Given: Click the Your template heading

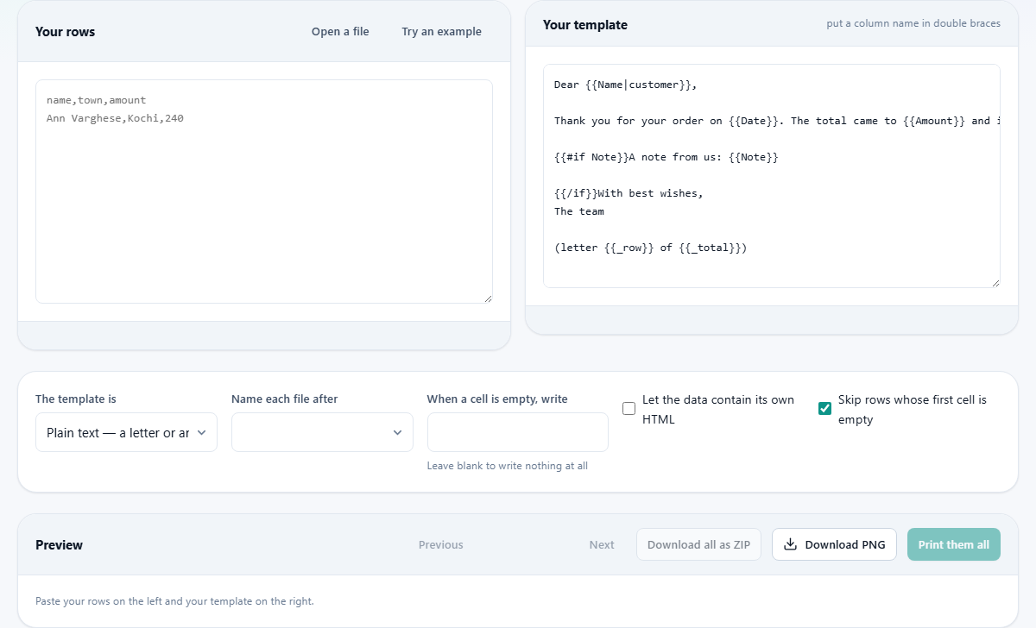Looking at the screenshot, I should pos(585,25).
